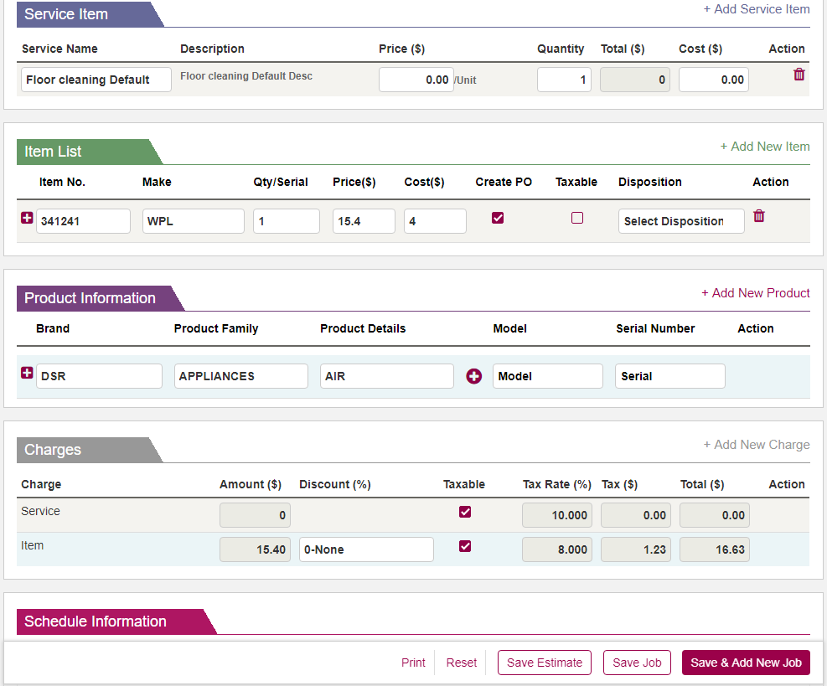Click the Print link
827x686 pixels.
coord(413,663)
